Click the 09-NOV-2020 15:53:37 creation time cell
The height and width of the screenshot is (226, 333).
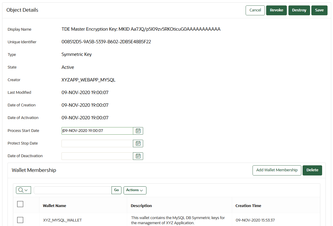point(255,220)
